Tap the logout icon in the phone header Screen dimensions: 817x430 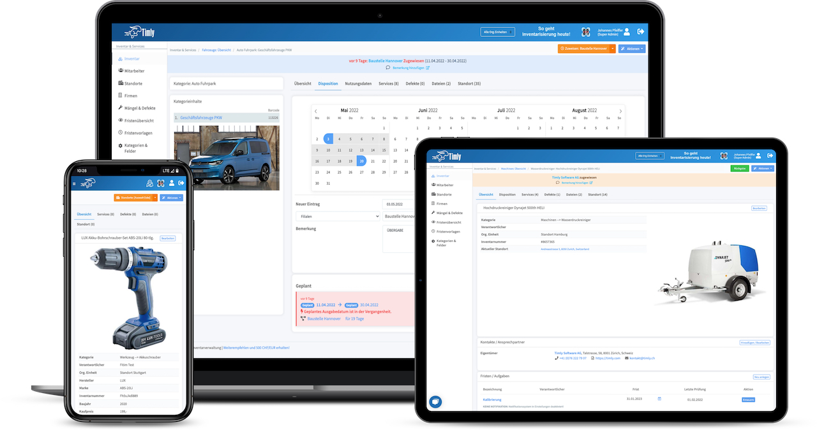(x=182, y=183)
